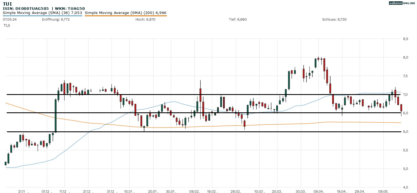Toggle the Simple Moving Average (200) legend
The width and height of the screenshot is (417, 193).
click(125, 13)
